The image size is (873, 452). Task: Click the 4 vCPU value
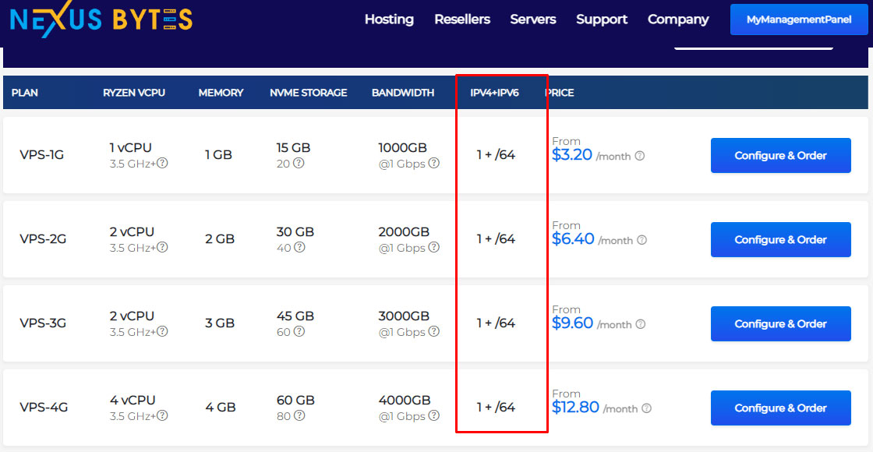click(132, 401)
